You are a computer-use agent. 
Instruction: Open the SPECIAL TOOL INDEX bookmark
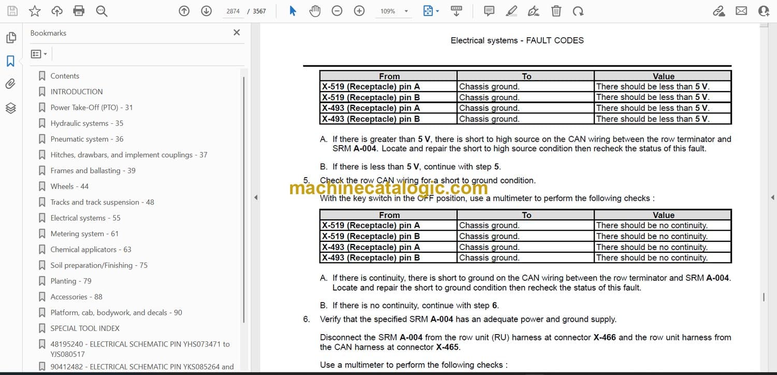coord(85,328)
